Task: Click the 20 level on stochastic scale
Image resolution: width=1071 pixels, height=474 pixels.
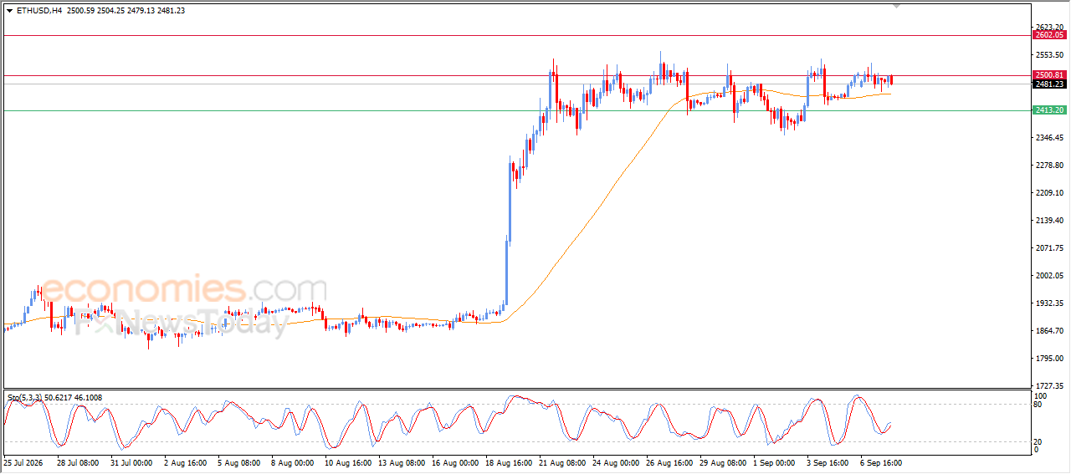Action: tap(1039, 441)
